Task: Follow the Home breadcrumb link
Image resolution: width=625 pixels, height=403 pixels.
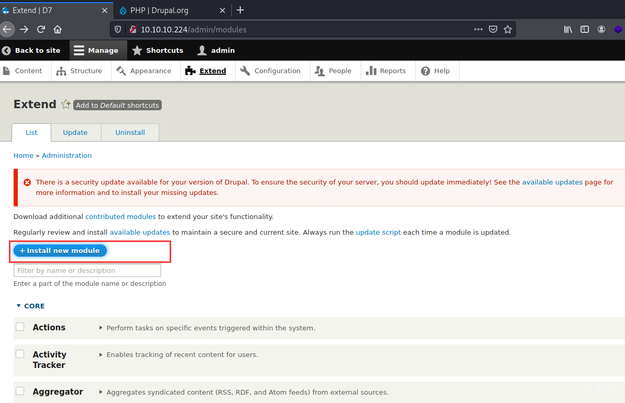Action: [24, 156]
